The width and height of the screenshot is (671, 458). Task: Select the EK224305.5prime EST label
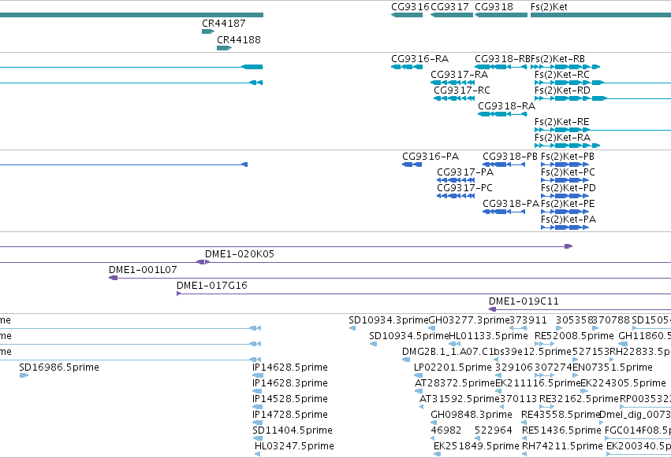coord(624,383)
